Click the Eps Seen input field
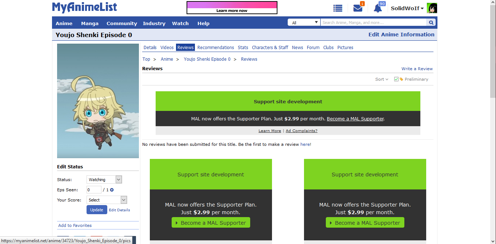 (x=94, y=190)
